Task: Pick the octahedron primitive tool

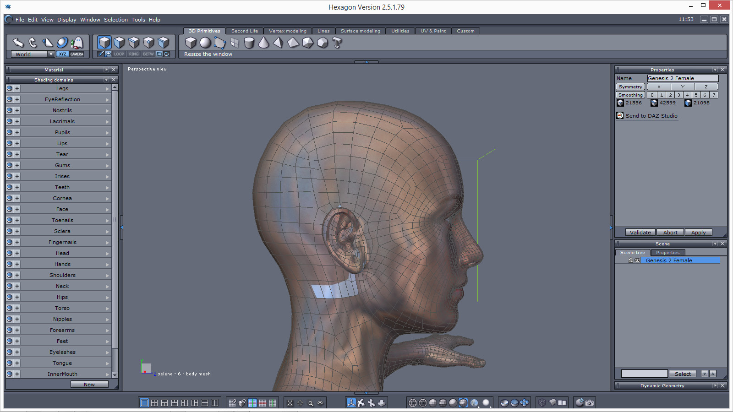Action: pos(293,43)
